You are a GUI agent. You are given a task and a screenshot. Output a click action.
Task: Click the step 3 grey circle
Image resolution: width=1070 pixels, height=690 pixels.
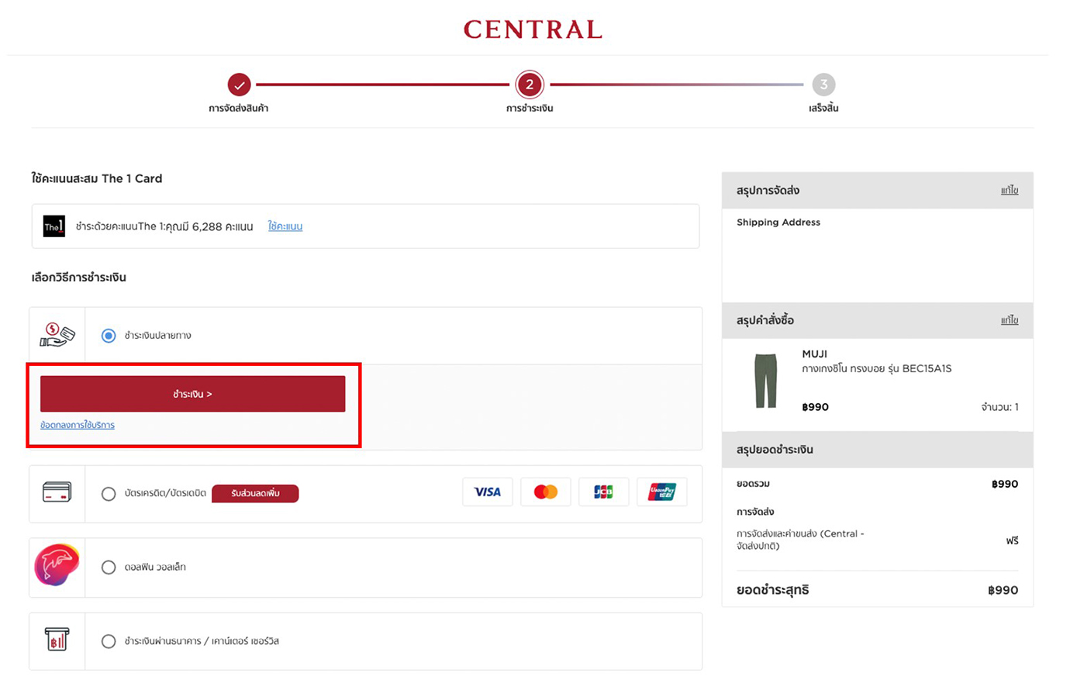pyautogui.click(x=823, y=85)
